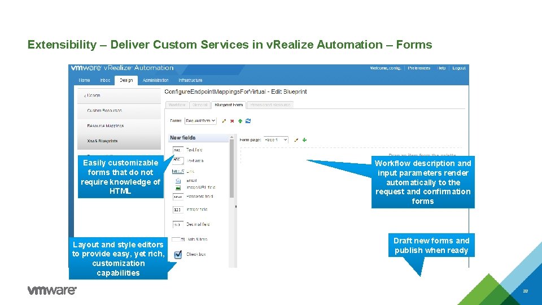The image size is (542, 305).
Task: Click the New fields palette scrollbar thumb
Action: click(231, 169)
